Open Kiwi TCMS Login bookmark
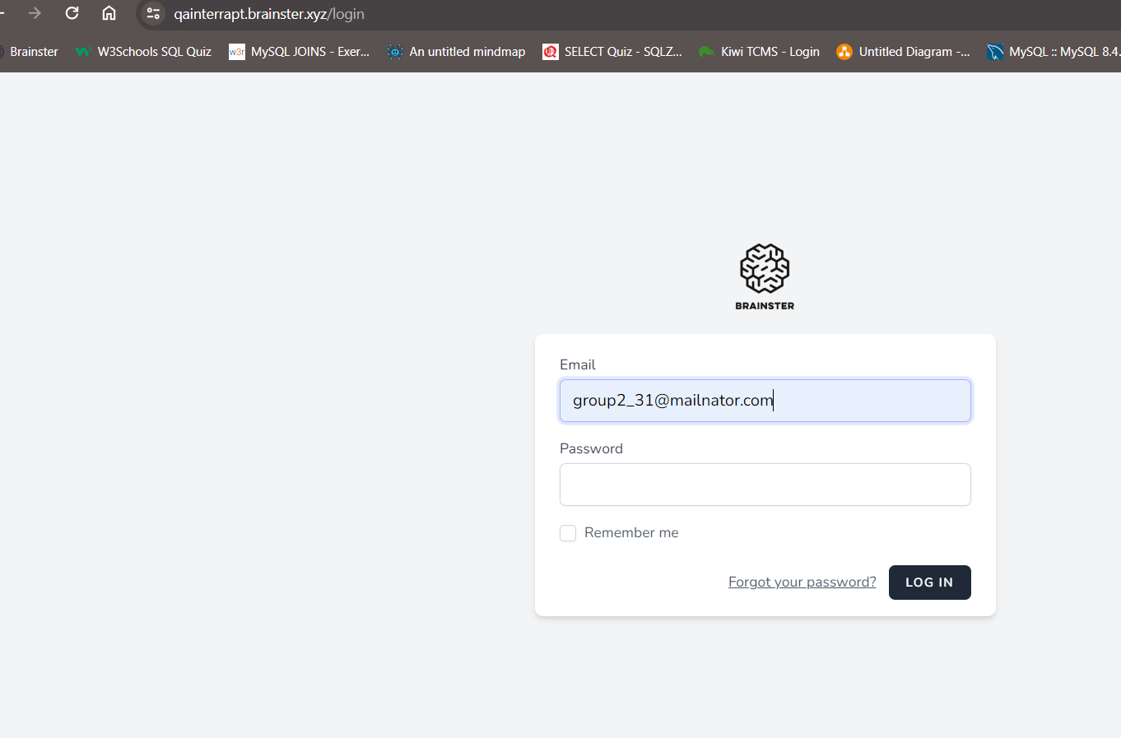This screenshot has width=1121, height=738. [759, 52]
